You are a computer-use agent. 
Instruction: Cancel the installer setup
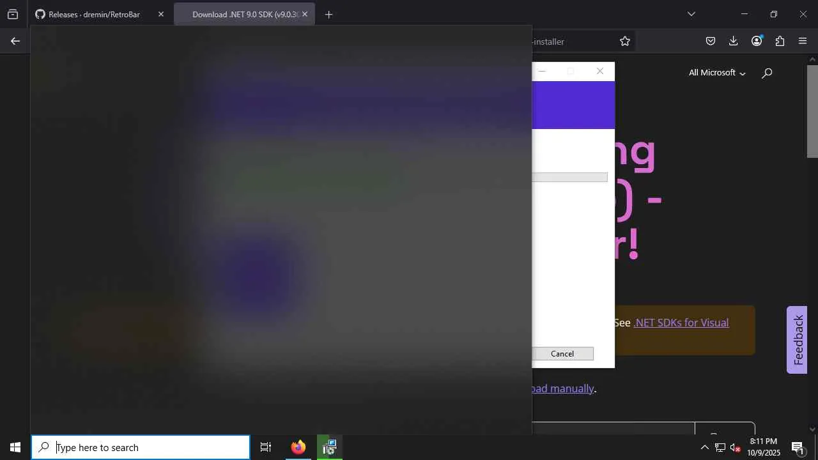click(x=562, y=354)
